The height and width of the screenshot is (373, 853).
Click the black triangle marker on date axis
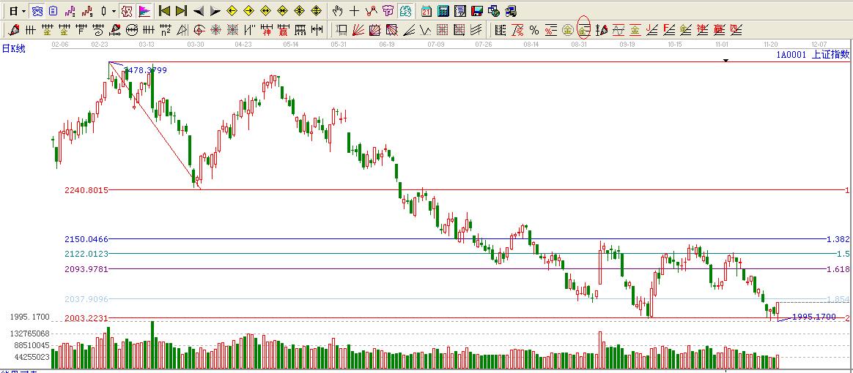click(x=725, y=61)
